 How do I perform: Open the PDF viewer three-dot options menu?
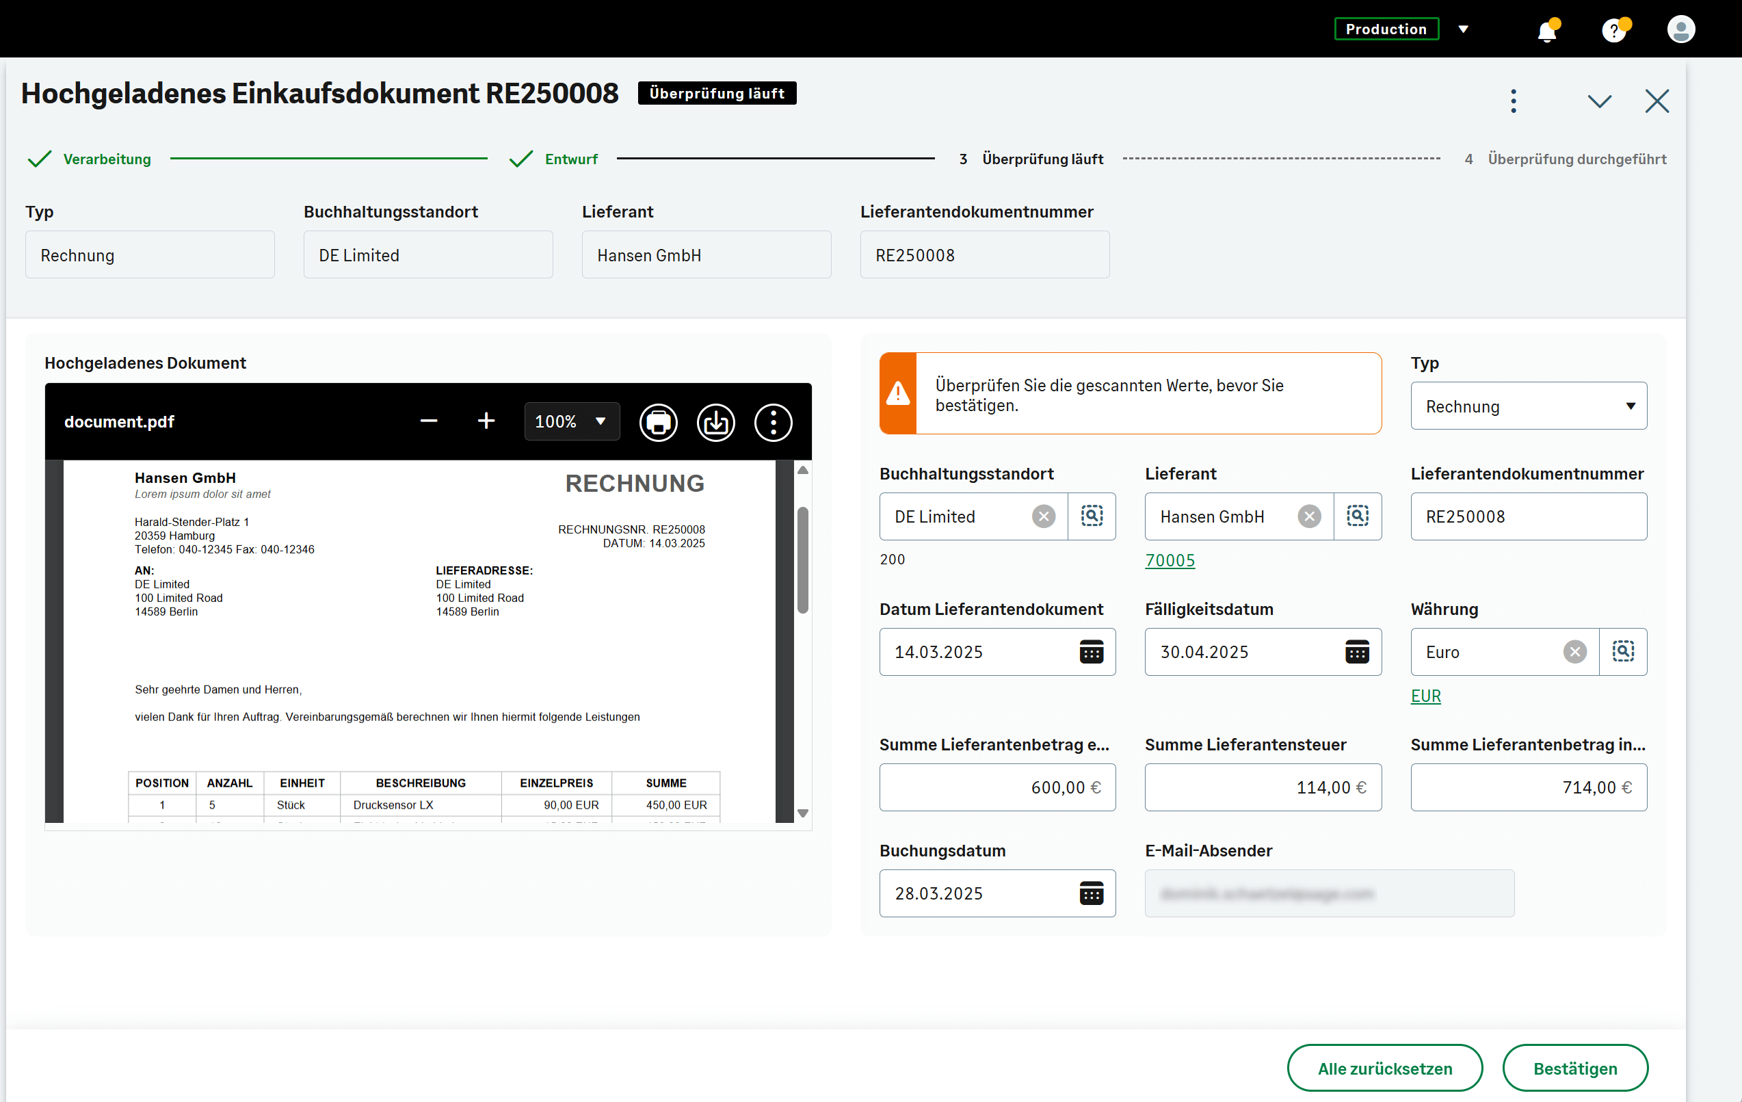point(773,422)
